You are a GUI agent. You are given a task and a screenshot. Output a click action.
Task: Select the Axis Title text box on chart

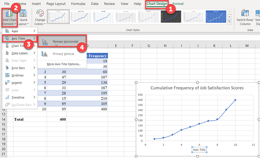point(199,150)
